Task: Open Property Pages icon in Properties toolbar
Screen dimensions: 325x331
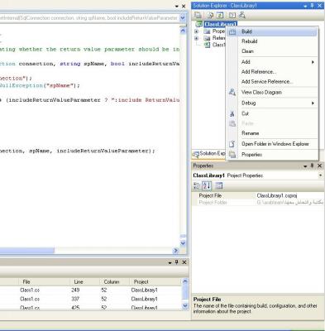Action: (x=218, y=185)
